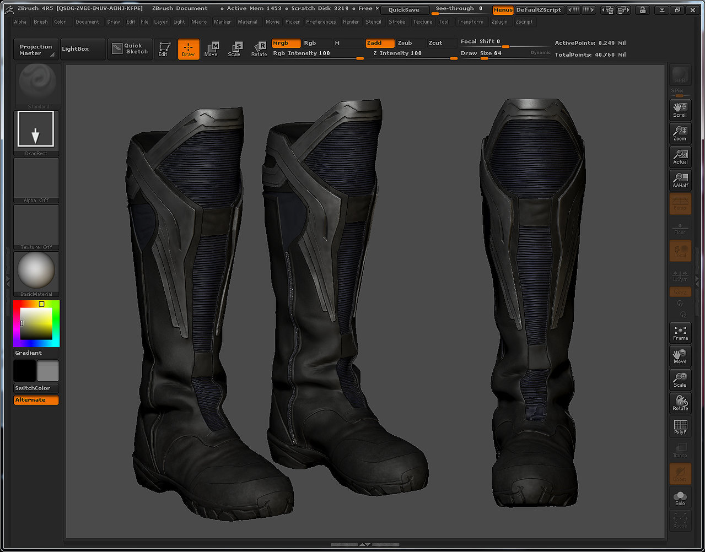Toggle the Solo mode icon

(680, 498)
